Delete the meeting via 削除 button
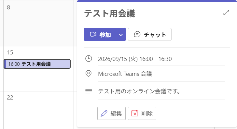The image size is (237, 129). click(142, 113)
